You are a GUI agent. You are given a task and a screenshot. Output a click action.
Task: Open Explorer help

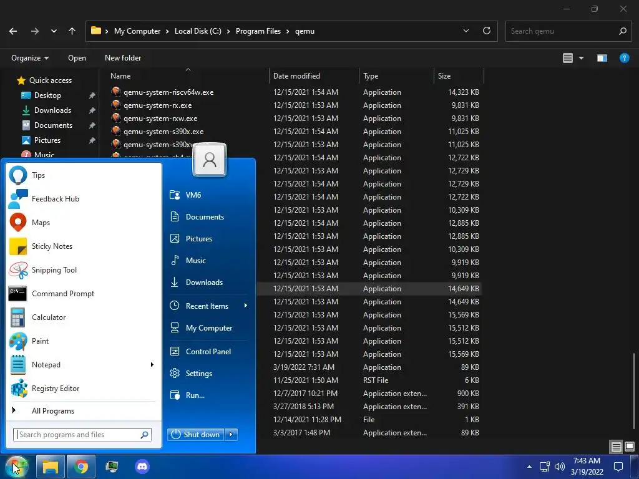[x=624, y=58]
